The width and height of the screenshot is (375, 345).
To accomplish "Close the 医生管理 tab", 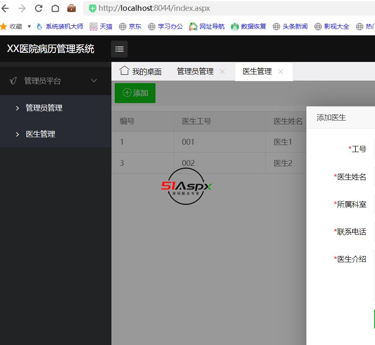I will (x=281, y=71).
